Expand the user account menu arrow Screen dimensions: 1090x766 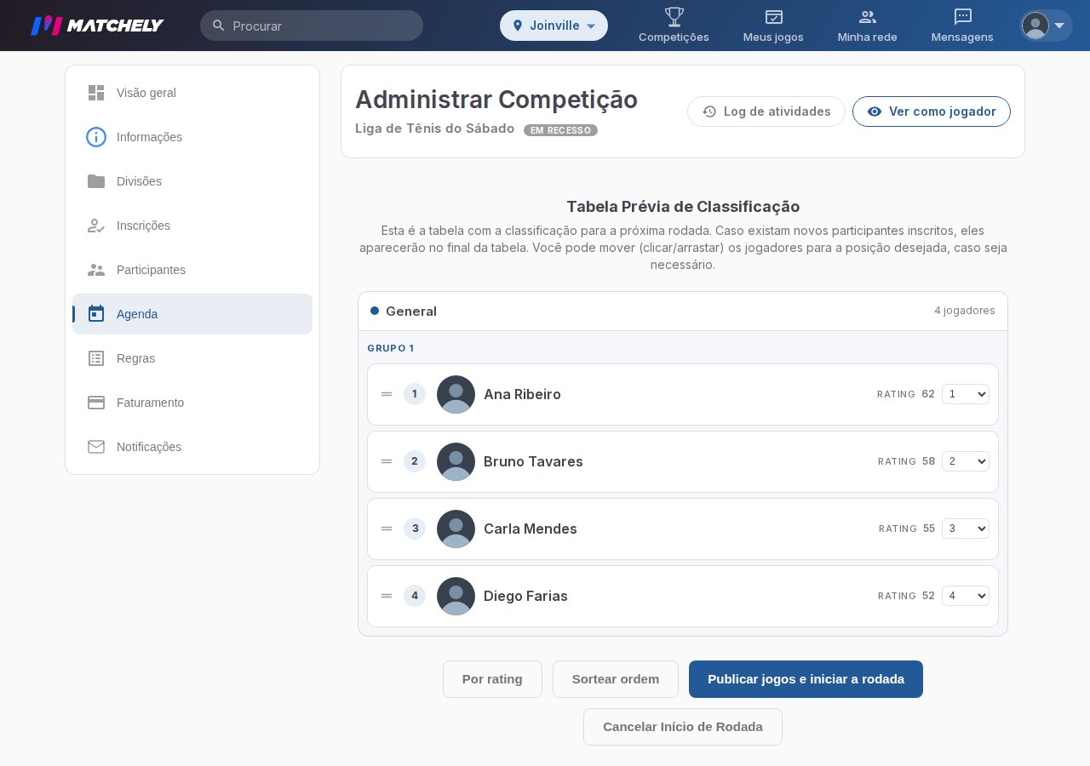[x=1059, y=26]
